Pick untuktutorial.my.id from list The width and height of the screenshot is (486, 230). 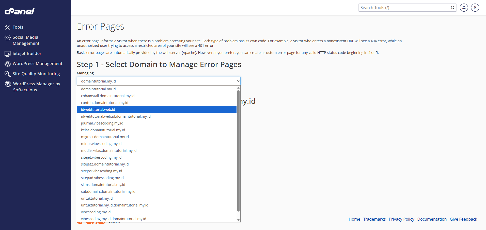(157, 198)
